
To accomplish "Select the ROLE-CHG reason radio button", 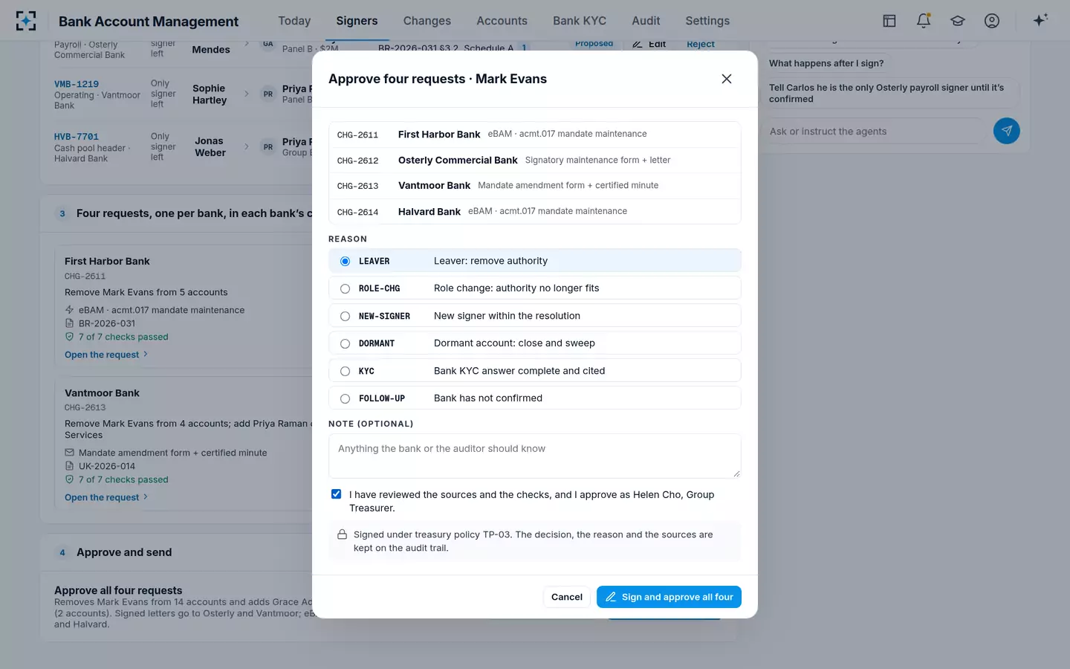I will [x=345, y=288].
